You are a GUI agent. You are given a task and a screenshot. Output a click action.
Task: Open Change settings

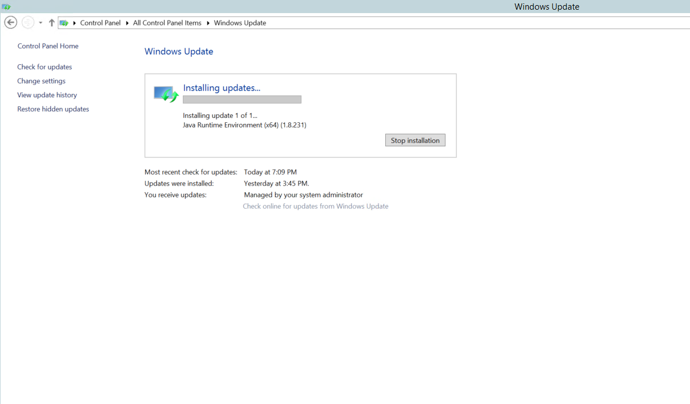pyautogui.click(x=41, y=81)
